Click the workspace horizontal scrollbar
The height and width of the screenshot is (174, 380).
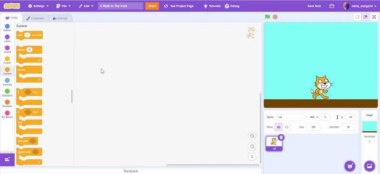[x=212, y=165]
